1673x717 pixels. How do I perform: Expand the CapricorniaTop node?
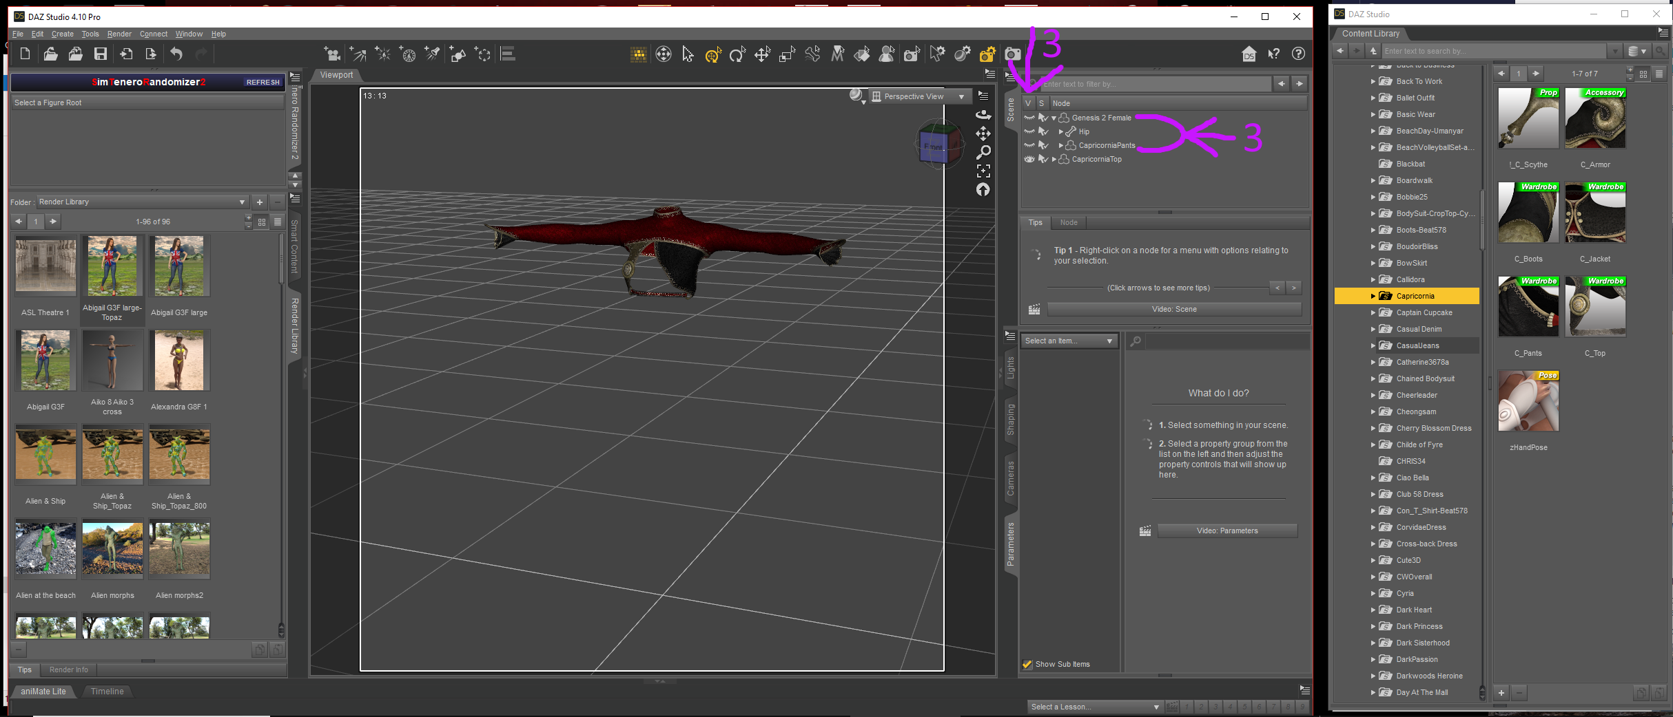(x=1054, y=159)
